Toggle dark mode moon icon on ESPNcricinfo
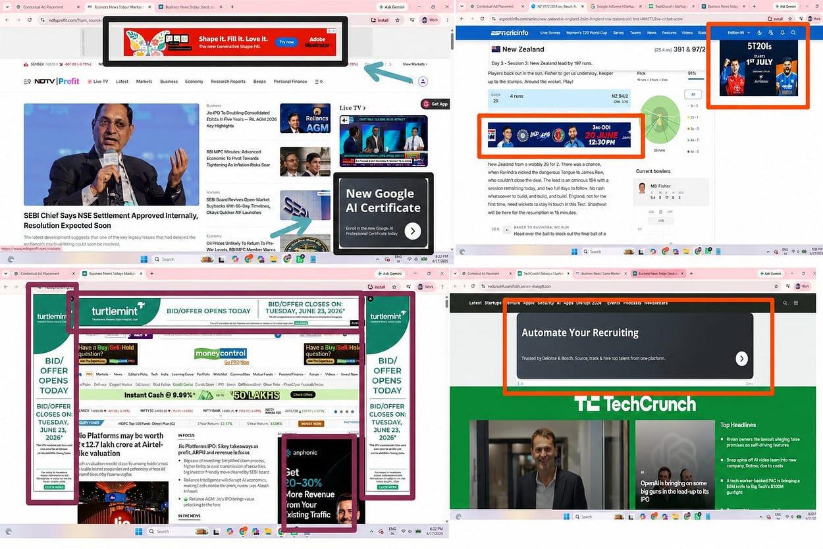The image size is (823, 549). [x=760, y=32]
